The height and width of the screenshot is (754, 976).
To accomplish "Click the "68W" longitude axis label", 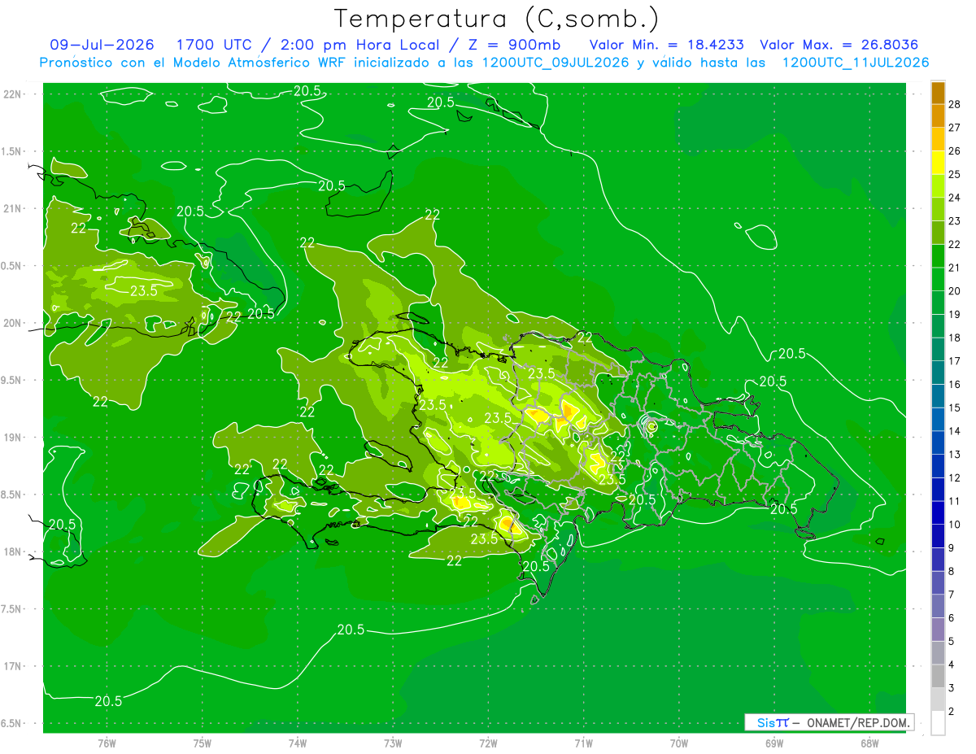I will tap(869, 743).
